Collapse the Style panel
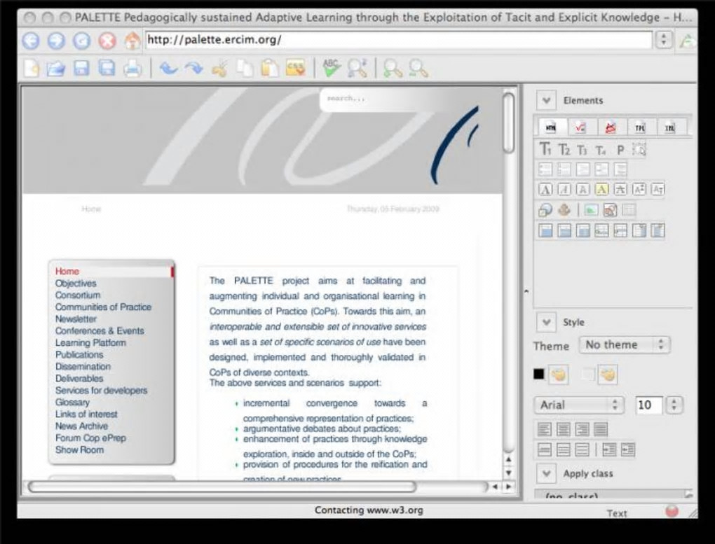Image resolution: width=715 pixels, height=544 pixels. pyautogui.click(x=546, y=322)
